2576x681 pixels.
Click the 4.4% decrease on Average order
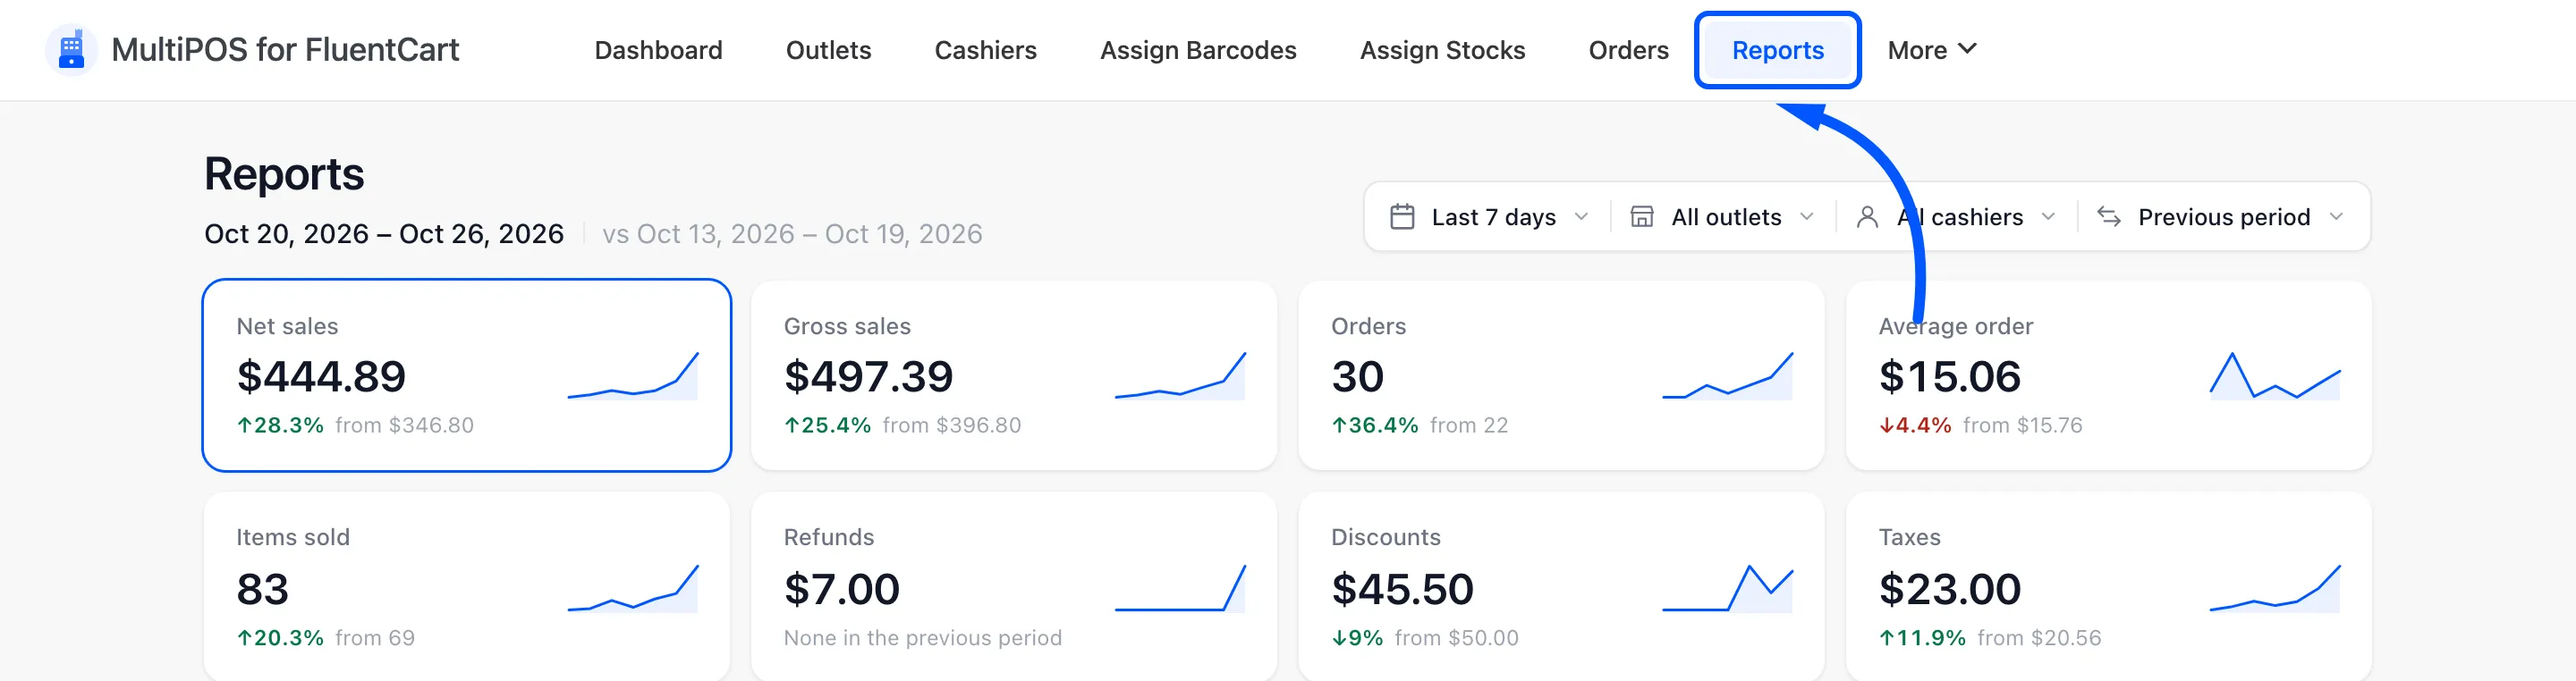pyautogui.click(x=1915, y=425)
